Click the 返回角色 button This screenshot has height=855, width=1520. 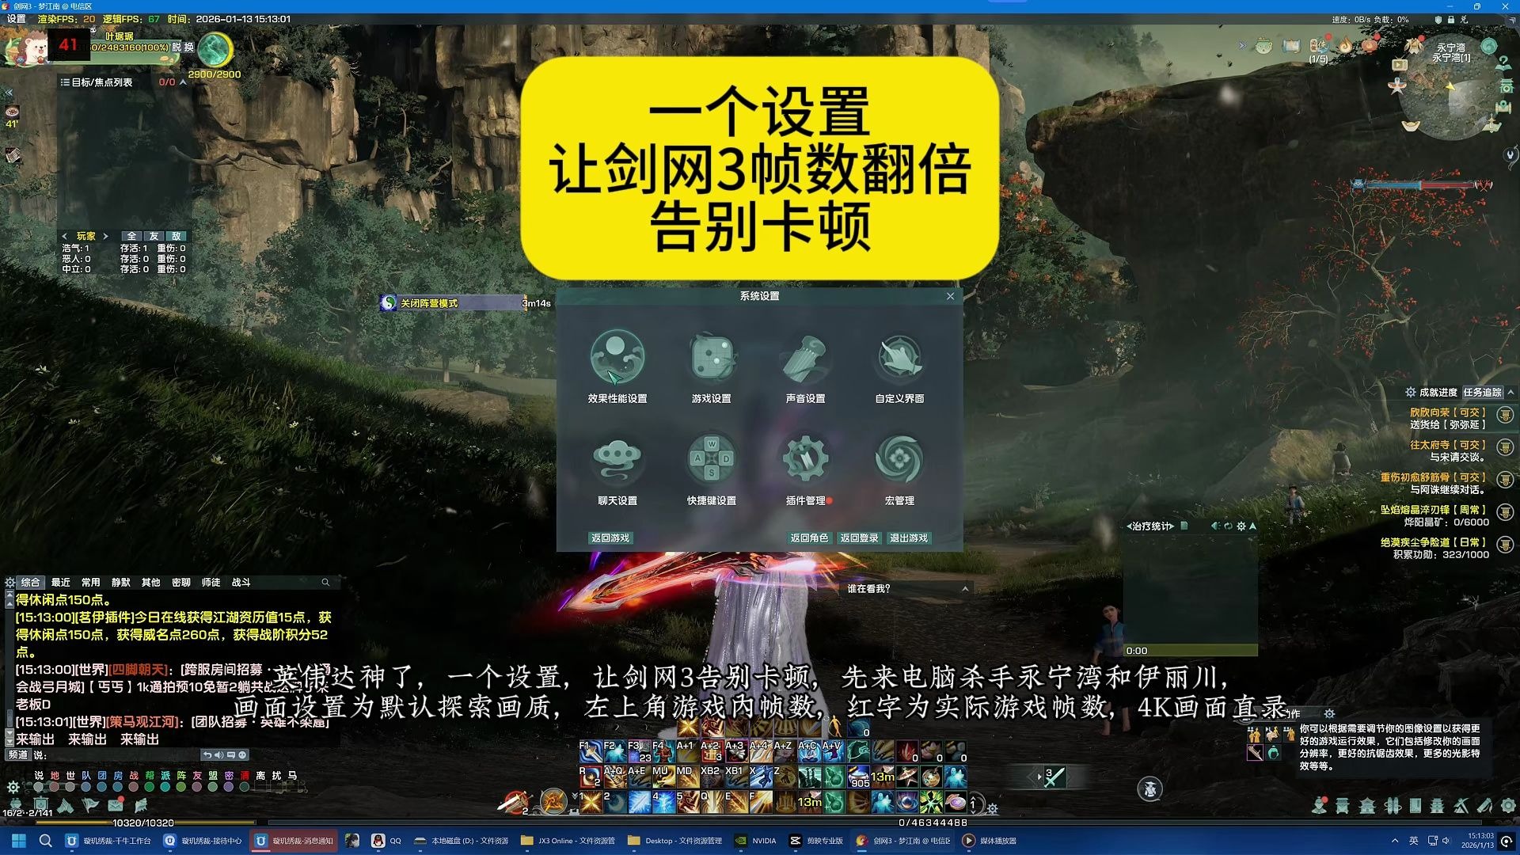coord(809,538)
